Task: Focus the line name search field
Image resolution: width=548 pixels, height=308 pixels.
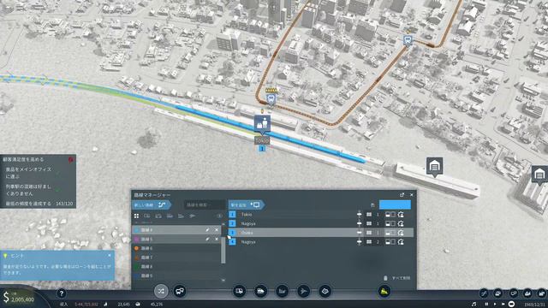Action: click(x=205, y=205)
